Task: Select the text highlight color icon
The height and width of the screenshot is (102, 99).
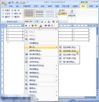Action: [36, 25]
